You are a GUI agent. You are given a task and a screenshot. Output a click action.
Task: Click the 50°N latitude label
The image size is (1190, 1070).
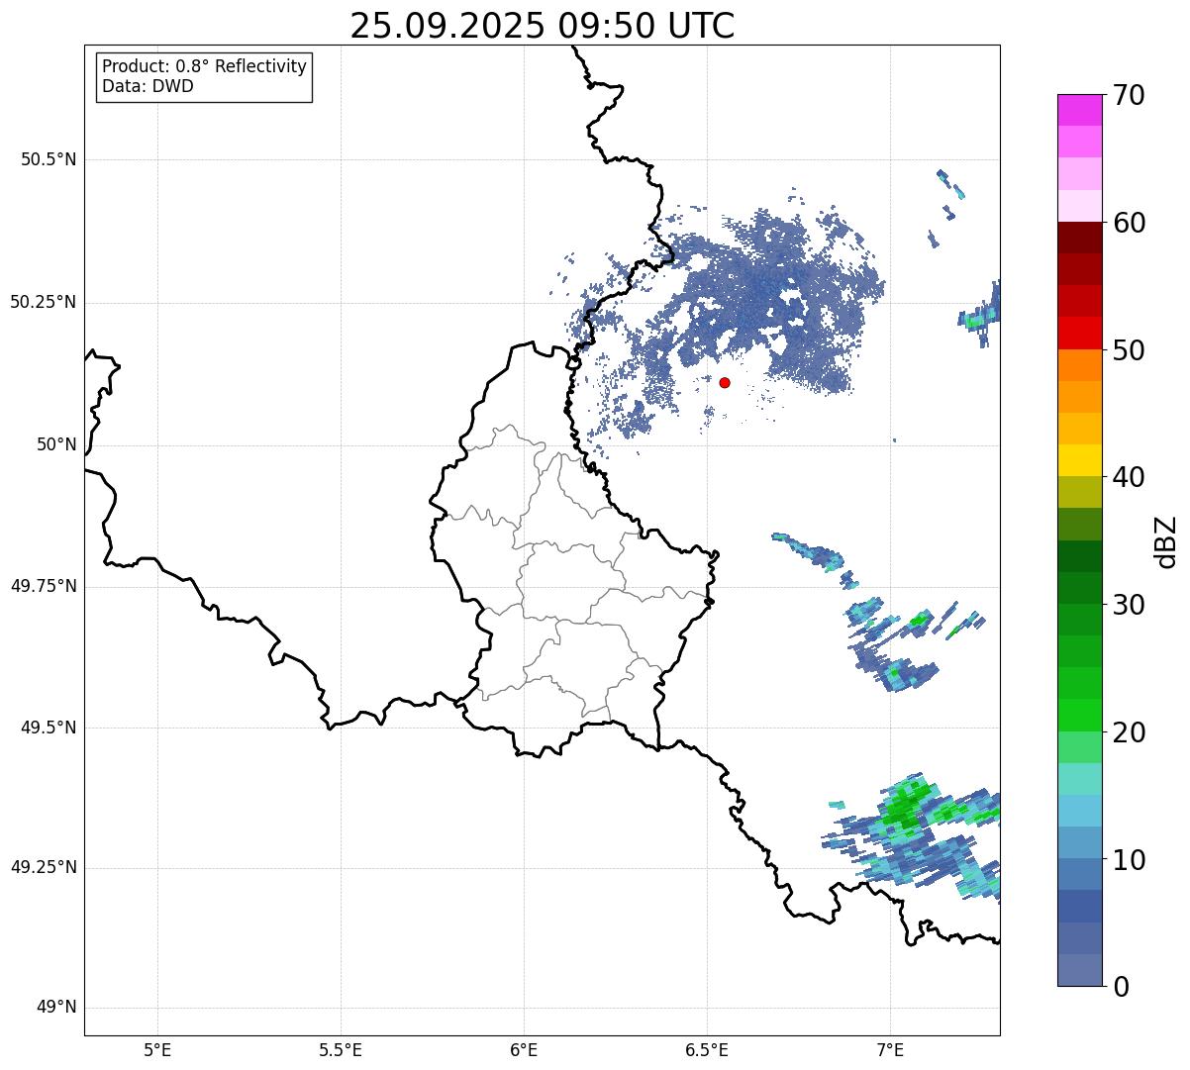tap(56, 444)
